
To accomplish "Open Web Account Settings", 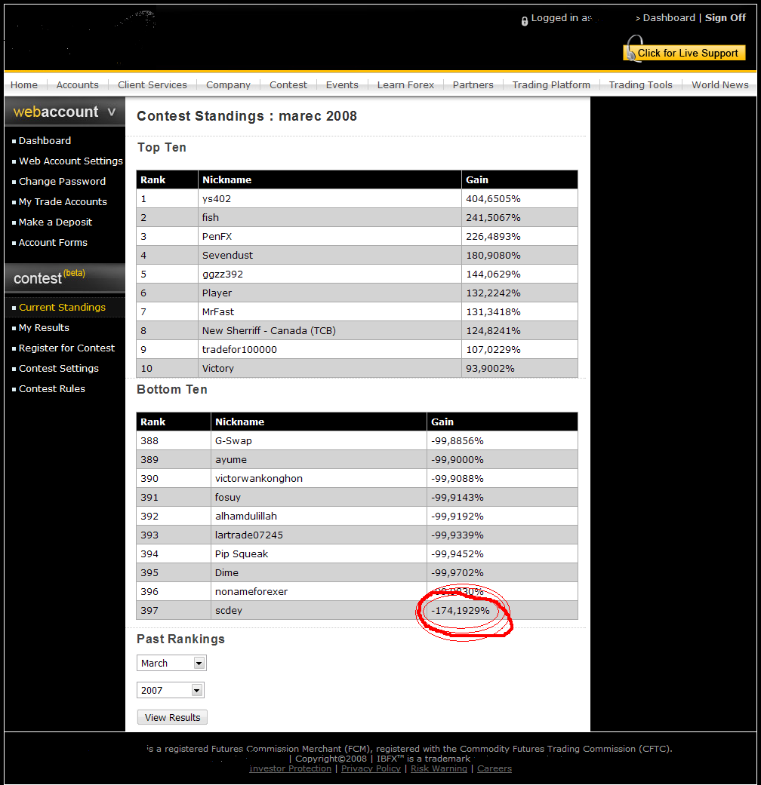I will tap(71, 161).
